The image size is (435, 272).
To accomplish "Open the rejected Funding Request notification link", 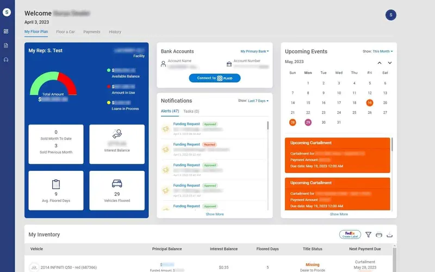I will coord(187,144).
